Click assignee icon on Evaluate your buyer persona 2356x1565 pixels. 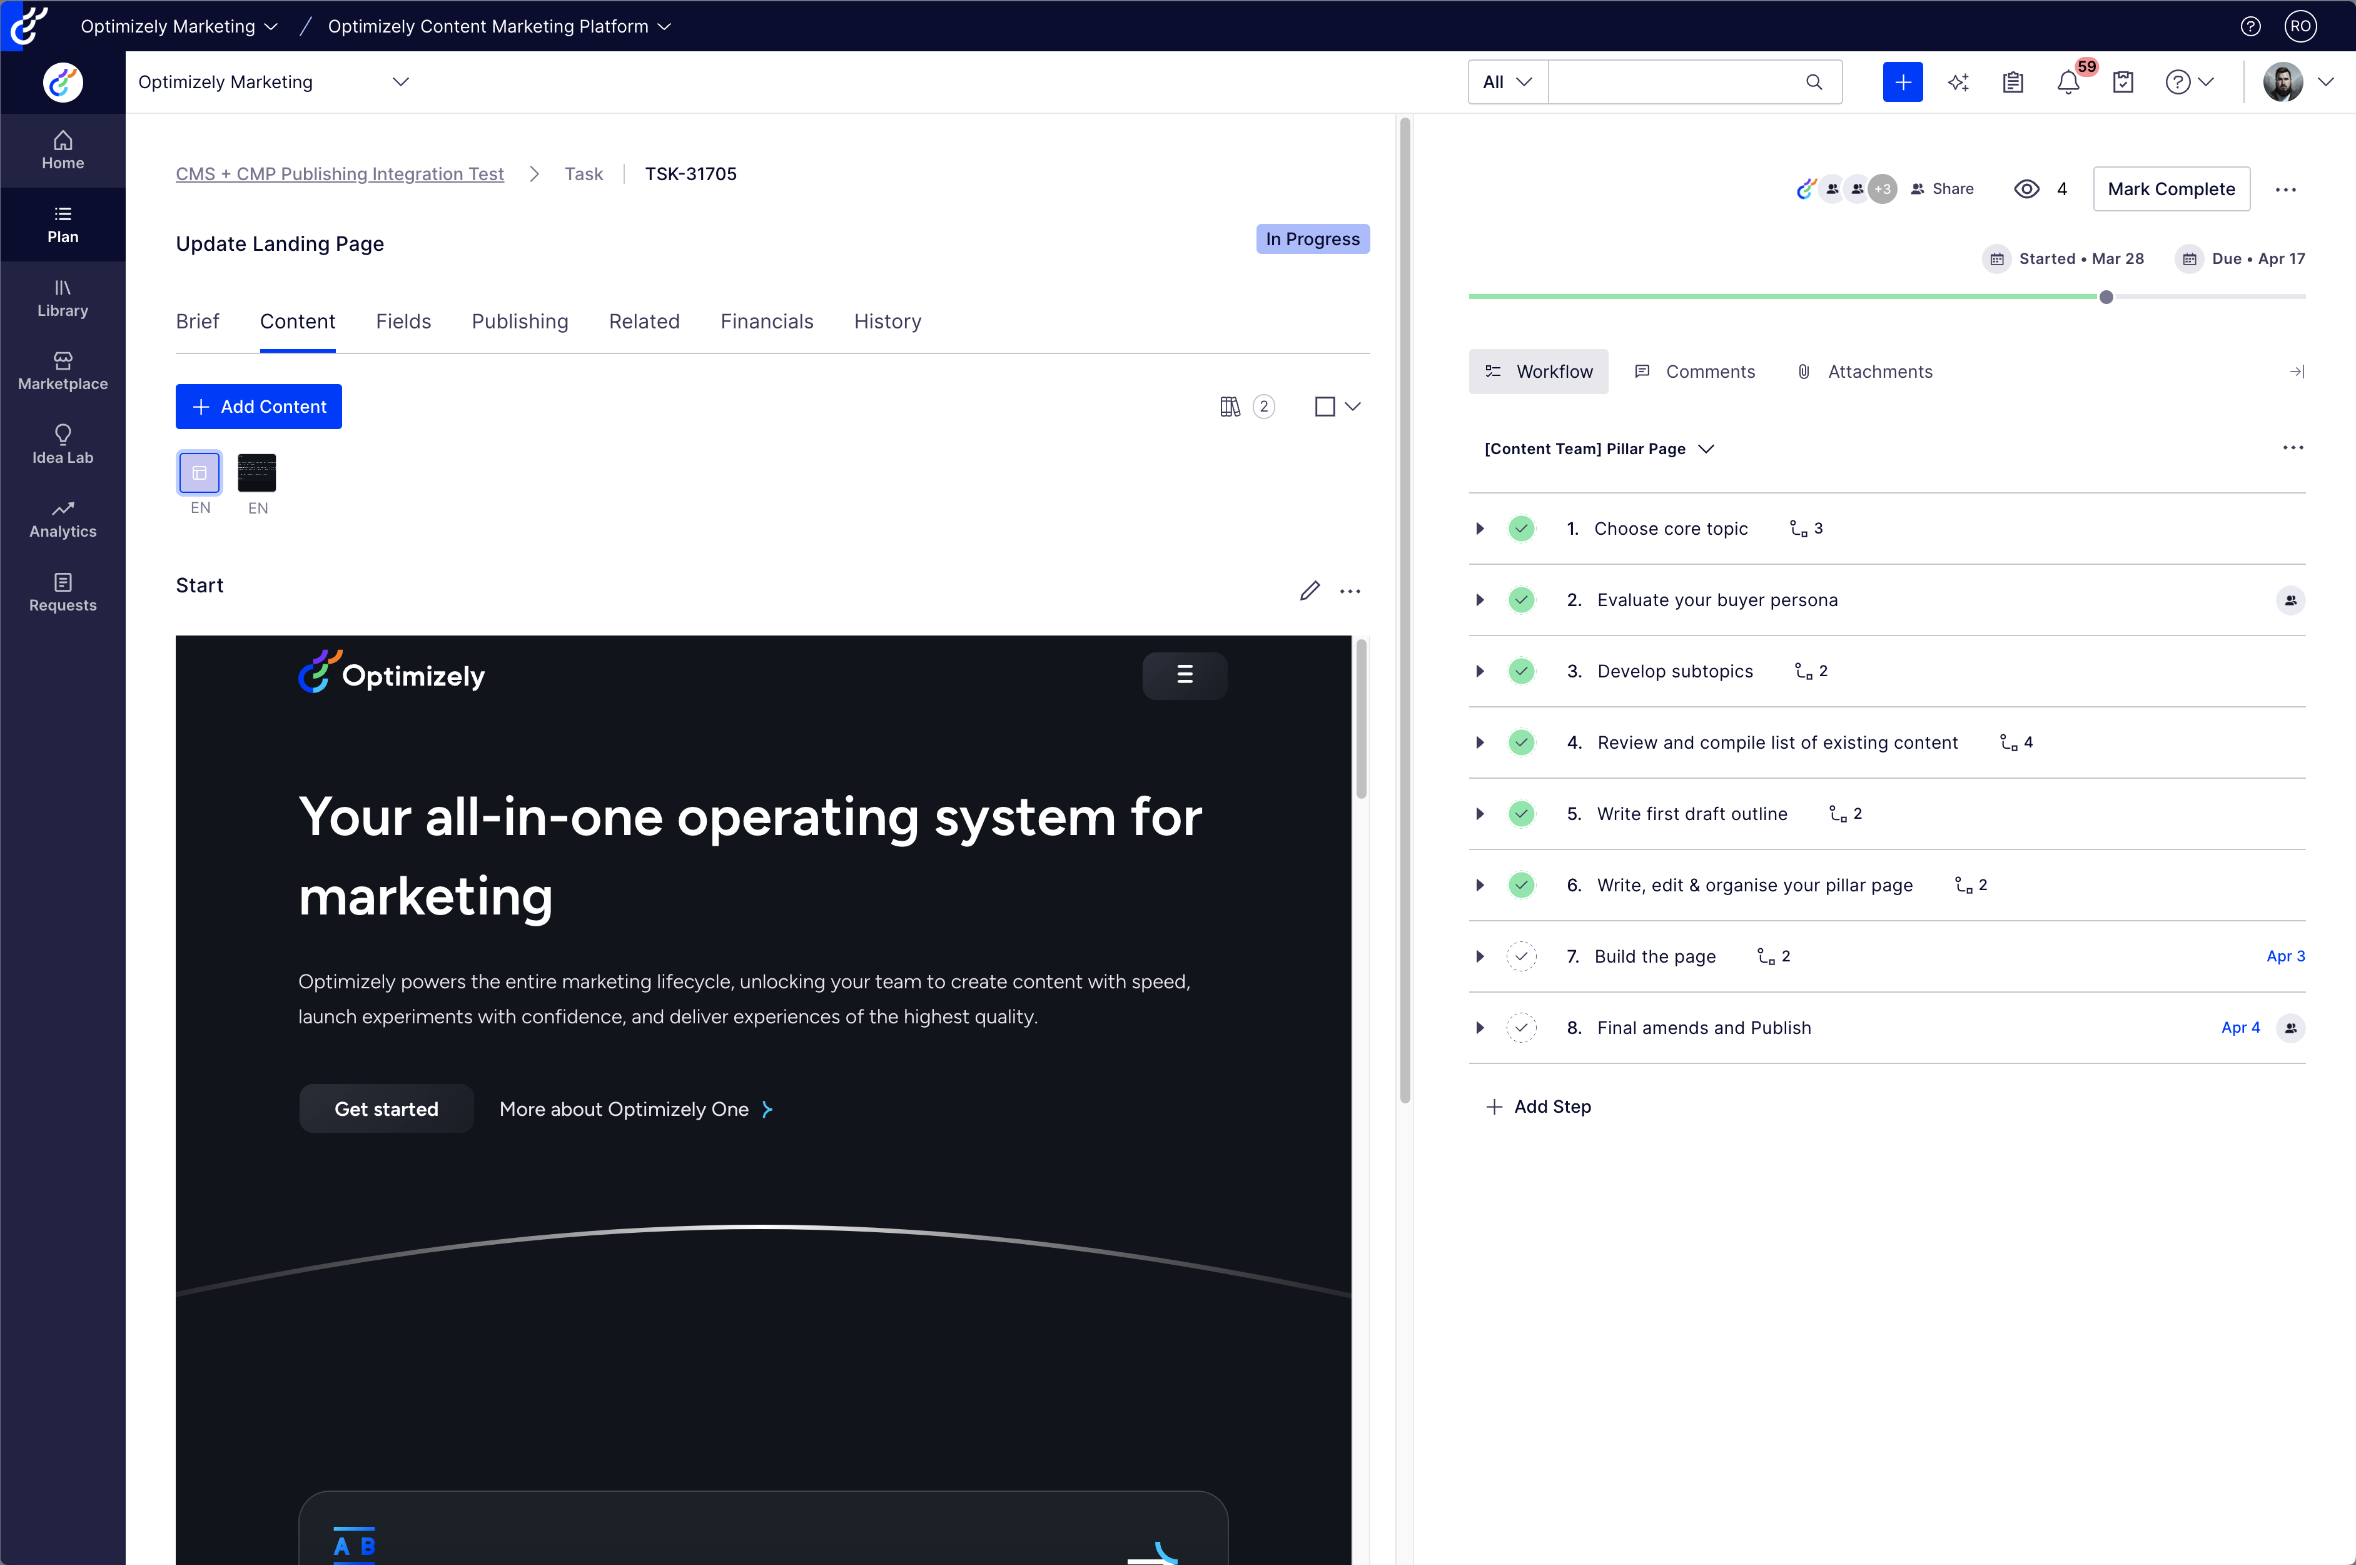click(2290, 600)
